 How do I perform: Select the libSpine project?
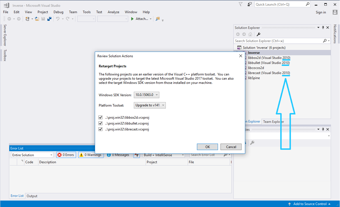pyautogui.click(x=254, y=78)
